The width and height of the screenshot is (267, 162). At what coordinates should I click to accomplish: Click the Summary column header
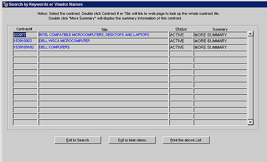pyautogui.click(x=220, y=29)
